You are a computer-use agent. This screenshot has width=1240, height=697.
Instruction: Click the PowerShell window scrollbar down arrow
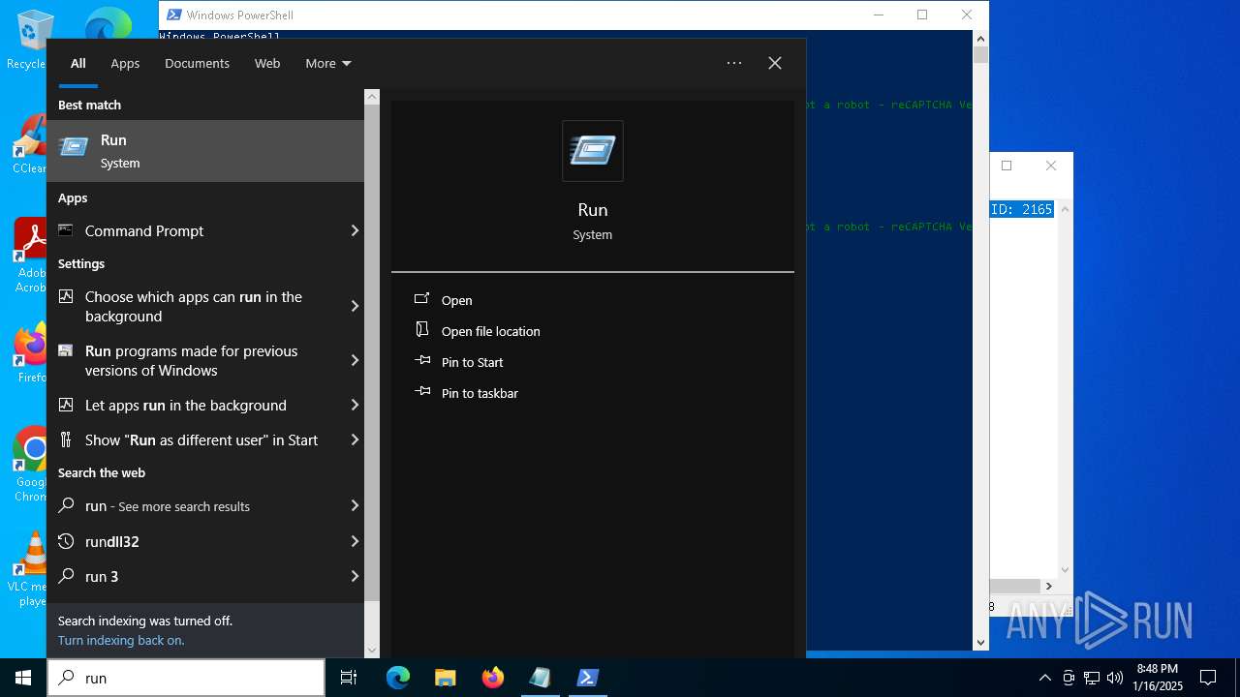click(980, 641)
